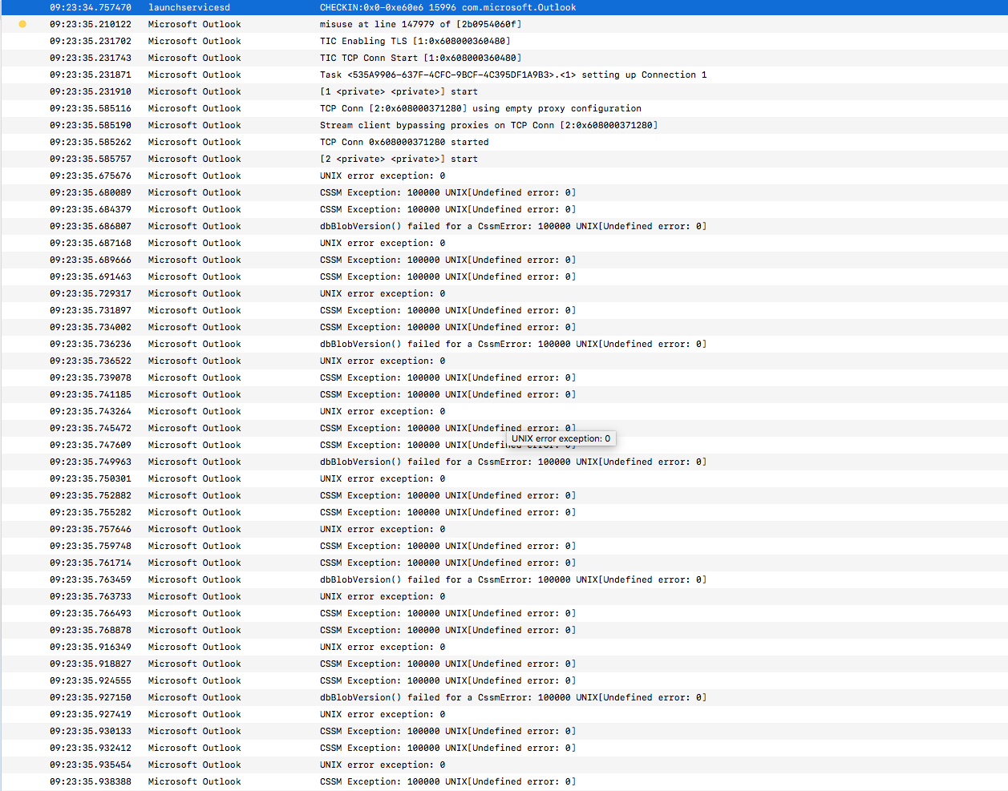1008x791 pixels.
Task: Select the launchservicesd CHECKIN log row
Action: (504, 7)
